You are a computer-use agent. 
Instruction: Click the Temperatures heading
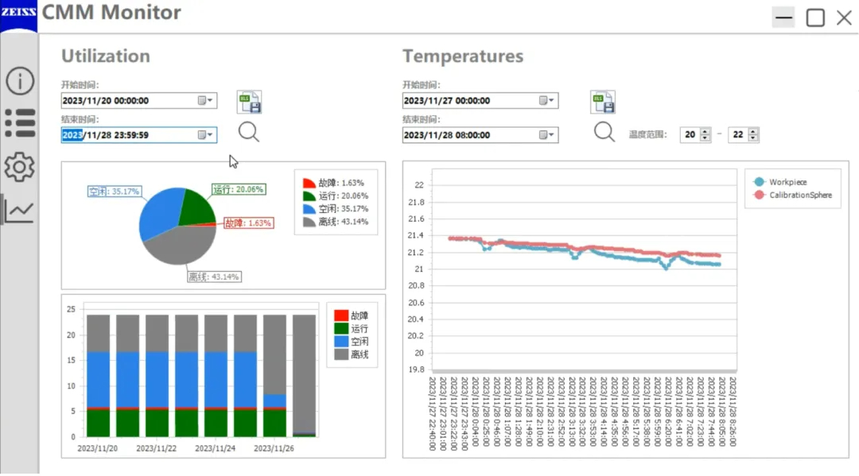(463, 56)
